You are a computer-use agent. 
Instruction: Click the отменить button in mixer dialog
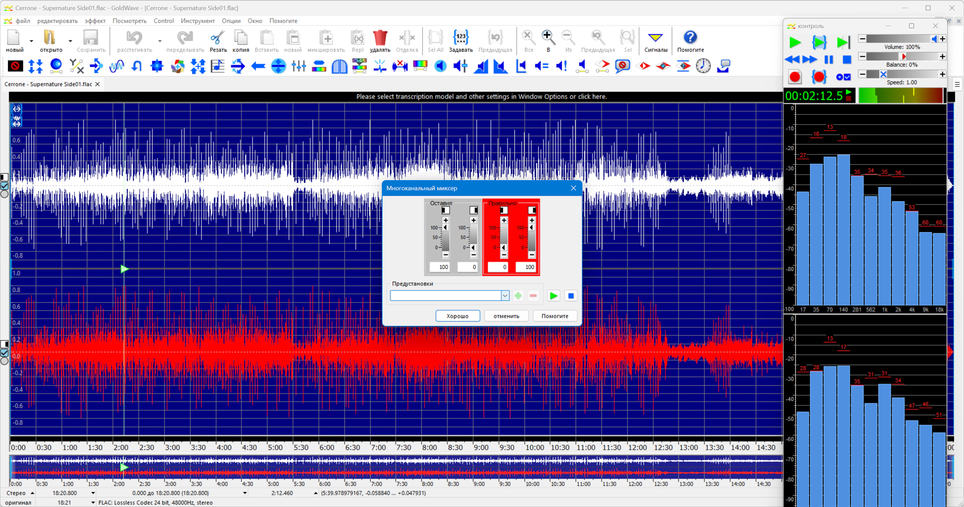coord(506,316)
